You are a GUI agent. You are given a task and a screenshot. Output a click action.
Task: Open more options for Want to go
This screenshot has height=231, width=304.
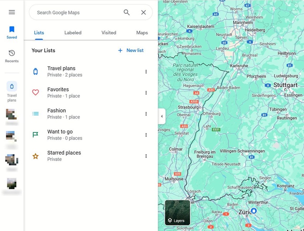(146, 135)
